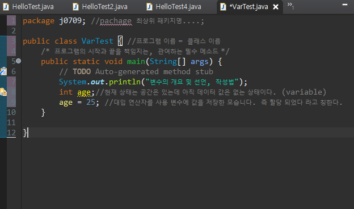354x209 pixels.
Task: Click the 'main' method name
Action: pyautogui.click(x=136, y=61)
